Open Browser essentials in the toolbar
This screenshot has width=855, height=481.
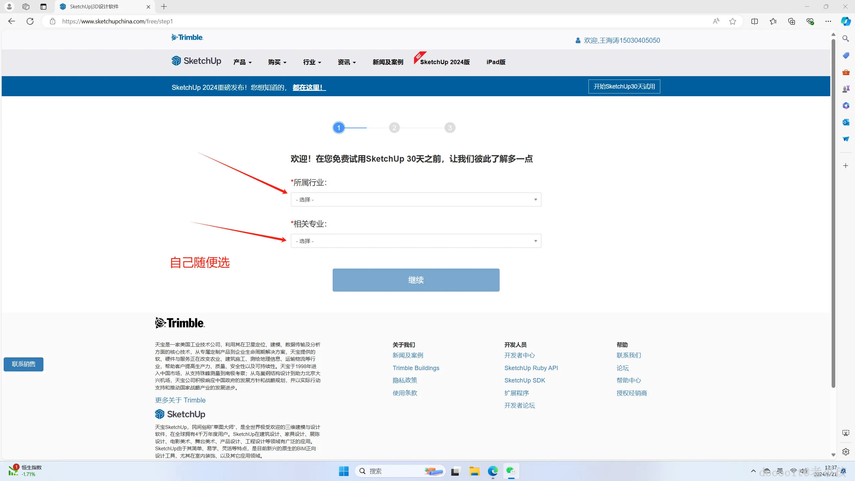point(810,21)
